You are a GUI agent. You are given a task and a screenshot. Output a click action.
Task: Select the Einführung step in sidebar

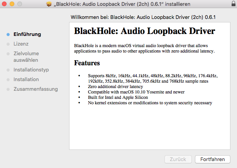pyautogui.click(x=27, y=34)
